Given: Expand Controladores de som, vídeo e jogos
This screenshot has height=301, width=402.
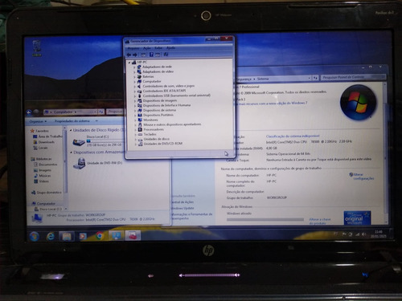Looking at the screenshot, I should (135, 87).
